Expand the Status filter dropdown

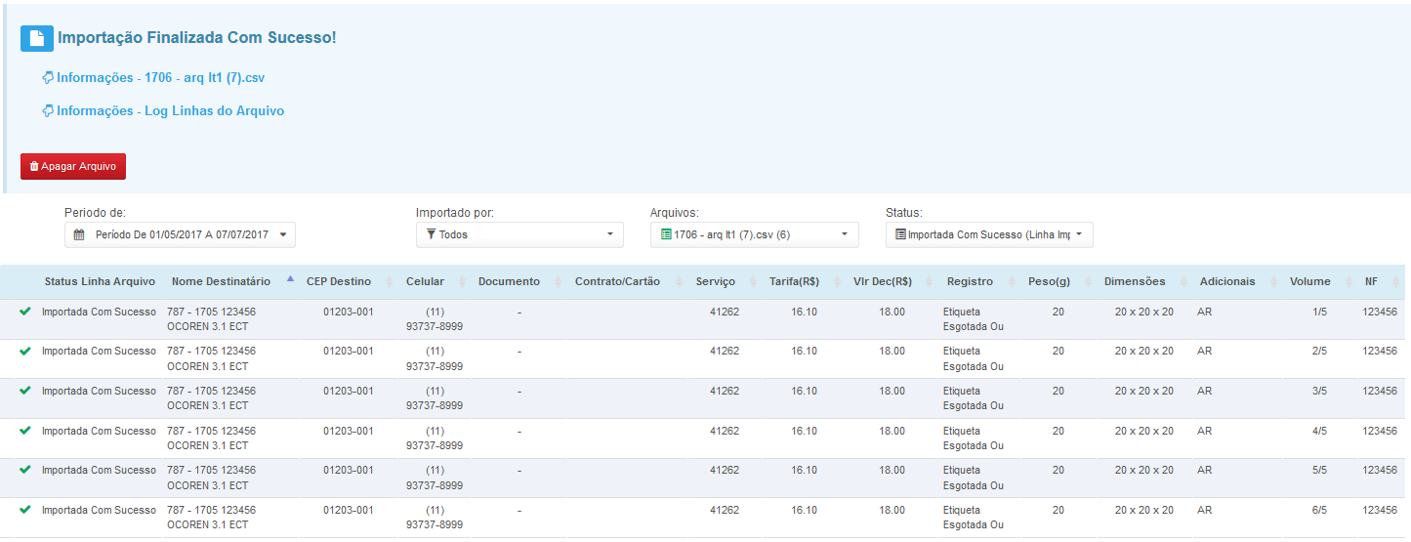click(x=989, y=234)
